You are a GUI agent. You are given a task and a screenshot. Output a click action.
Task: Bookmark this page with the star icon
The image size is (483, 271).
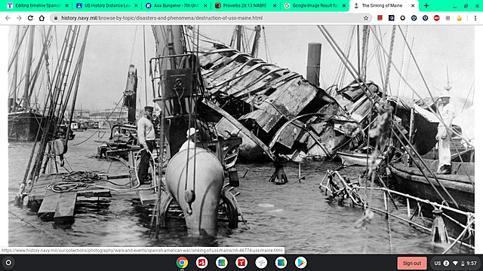pos(365,18)
